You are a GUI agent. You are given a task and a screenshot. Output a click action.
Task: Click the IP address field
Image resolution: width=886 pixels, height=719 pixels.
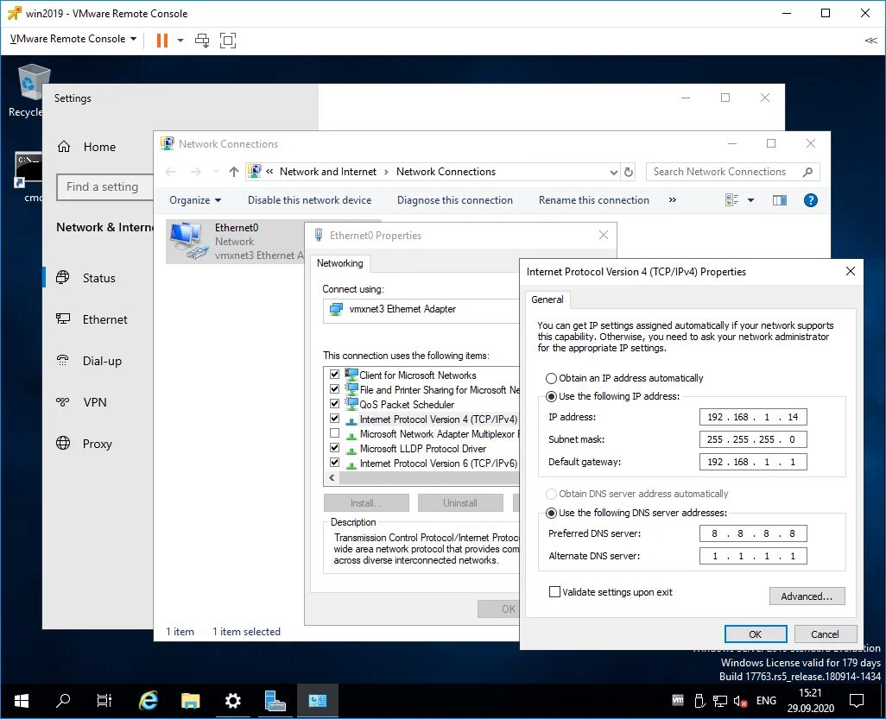753,418
